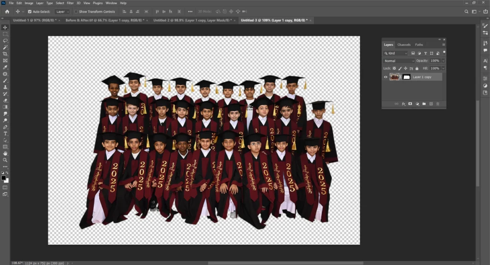Viewport: 490px width, 265px height.
Task: Hide Layer 1 copy with eye icon
Action: (386, 77)
